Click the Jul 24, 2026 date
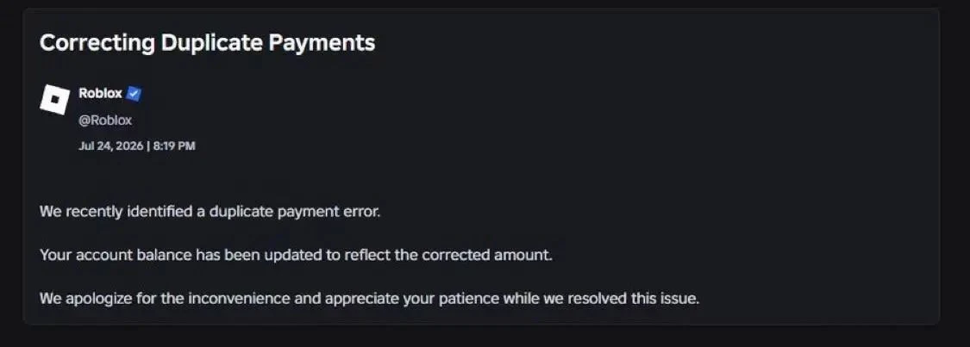 tap(110, 146)
